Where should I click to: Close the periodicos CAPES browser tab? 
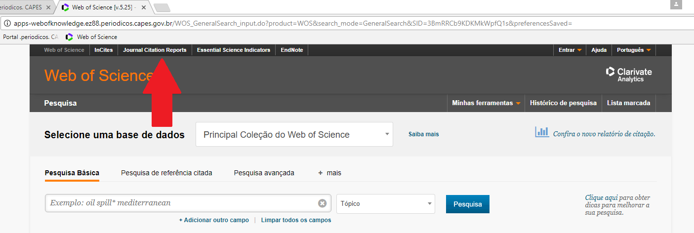[48, 7]
